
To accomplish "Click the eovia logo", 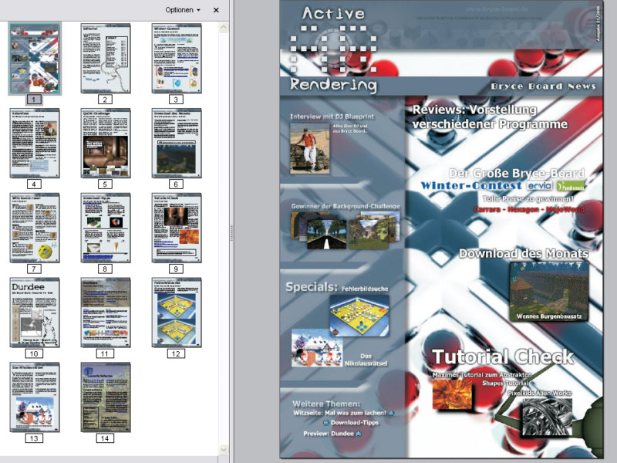I will 539,185.
